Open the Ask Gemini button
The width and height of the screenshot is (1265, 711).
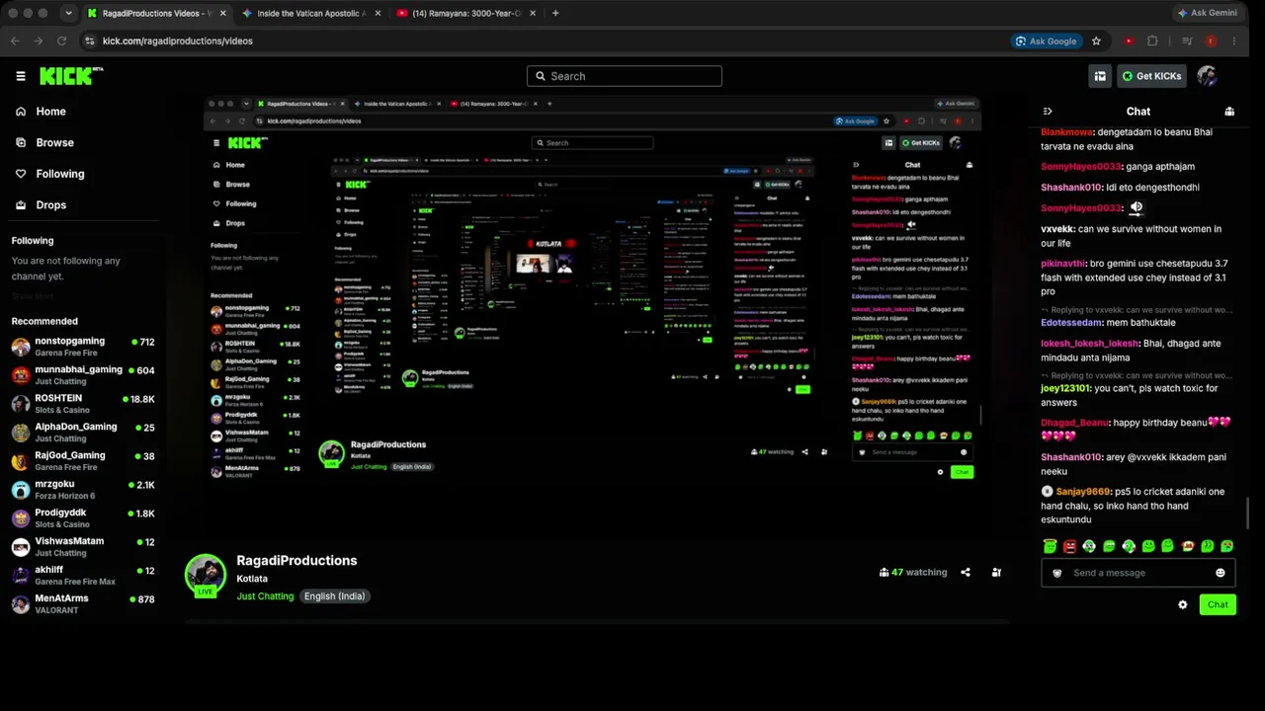(1208, 13)
